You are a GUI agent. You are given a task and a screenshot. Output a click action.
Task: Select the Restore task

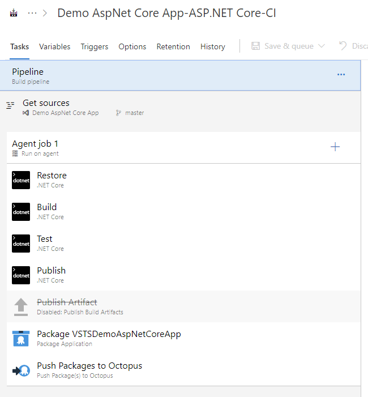(183, 180)
